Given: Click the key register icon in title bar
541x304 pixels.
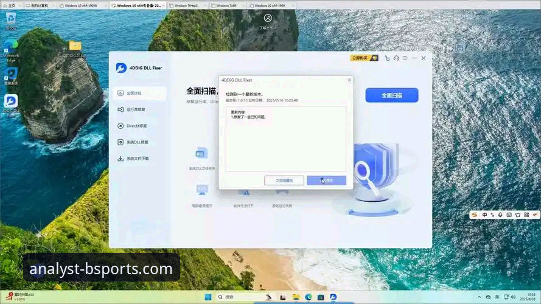Looking at the screenshot, I should (x=387, y=58).
